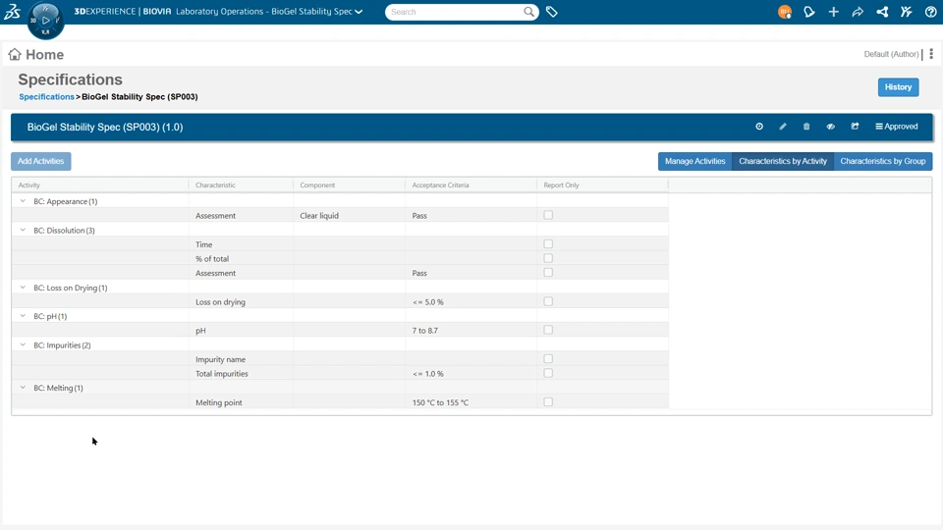Toggle Report Only for % of total

tap(548, 258)
